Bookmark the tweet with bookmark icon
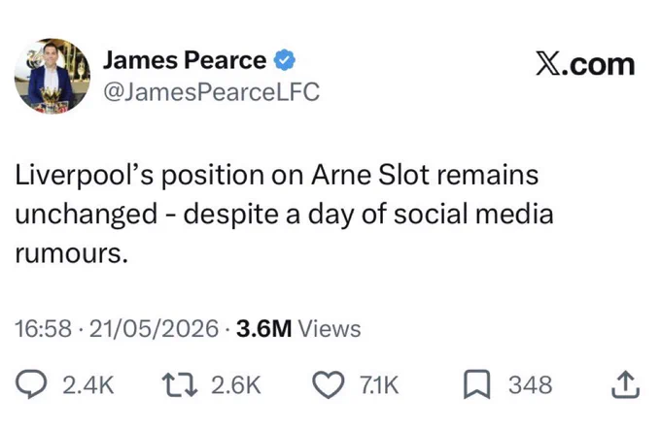This screenshot has width=661, height=431. 476,384
